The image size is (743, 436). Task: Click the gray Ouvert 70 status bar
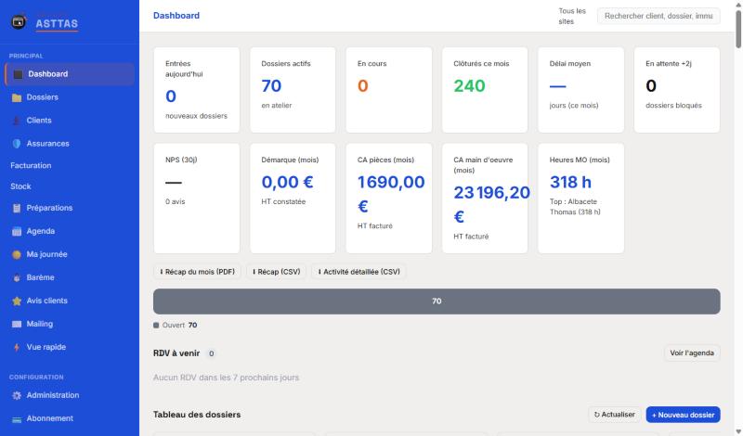[437, 301]
